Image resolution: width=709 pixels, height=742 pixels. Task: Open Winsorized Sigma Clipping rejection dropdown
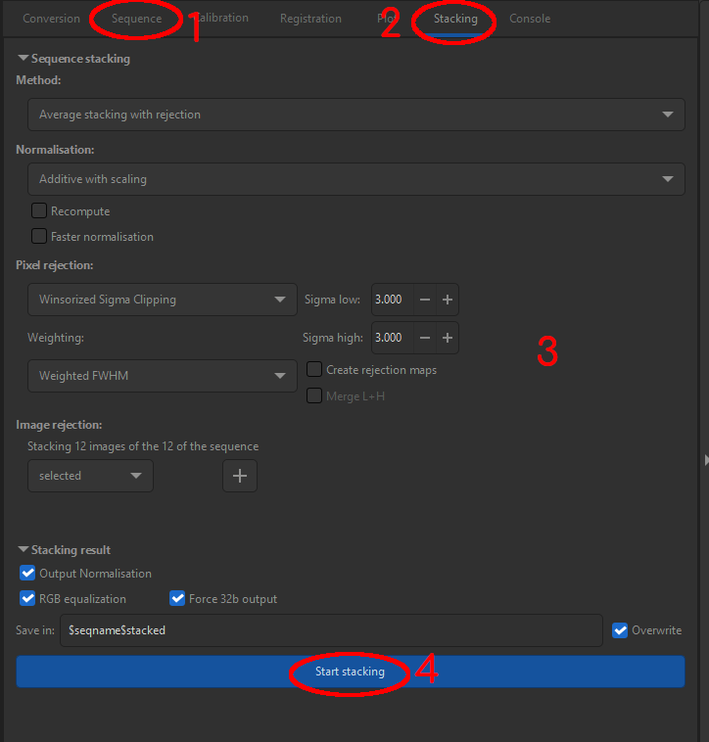[x=162, y=300]
